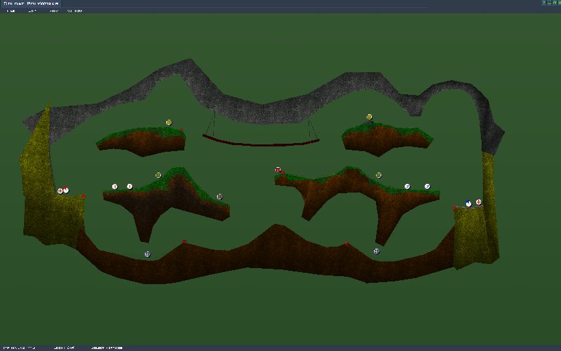
Task: Select the blue-grey marker on lower-right ground
Action: (x=377, y=251)
